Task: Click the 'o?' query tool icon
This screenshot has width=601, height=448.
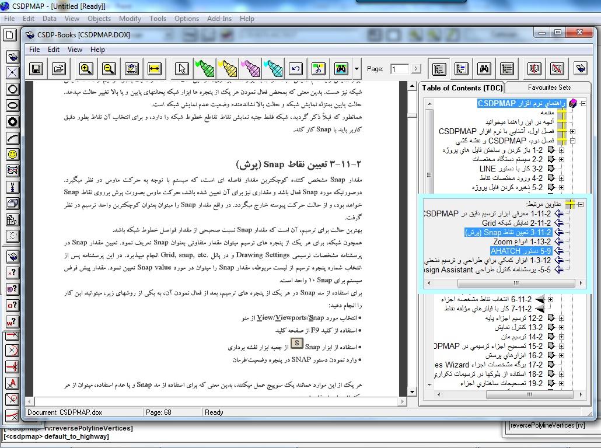Action: [x=12, y=306]
